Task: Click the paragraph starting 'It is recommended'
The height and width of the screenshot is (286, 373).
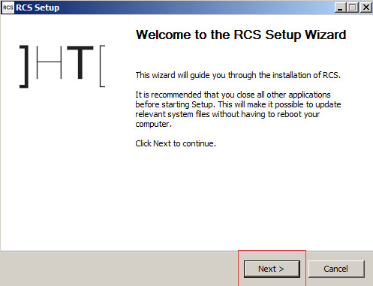Action: (238, 110)
